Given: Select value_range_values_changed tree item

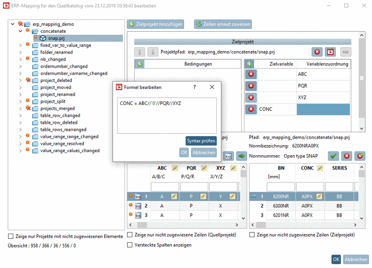Looking at the screenshot, I should (70, 151).
